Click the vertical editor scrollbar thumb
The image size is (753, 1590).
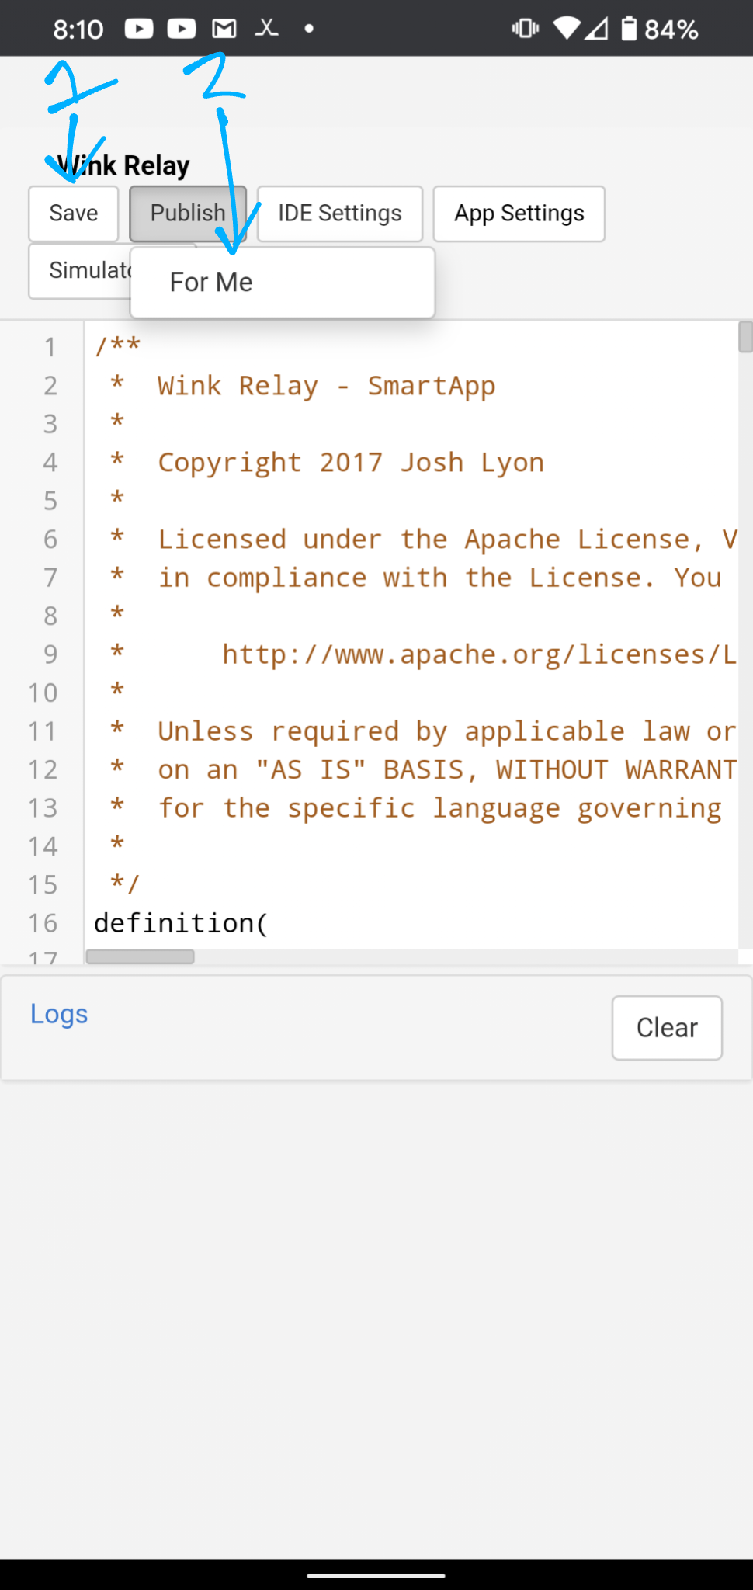(745, 337)
